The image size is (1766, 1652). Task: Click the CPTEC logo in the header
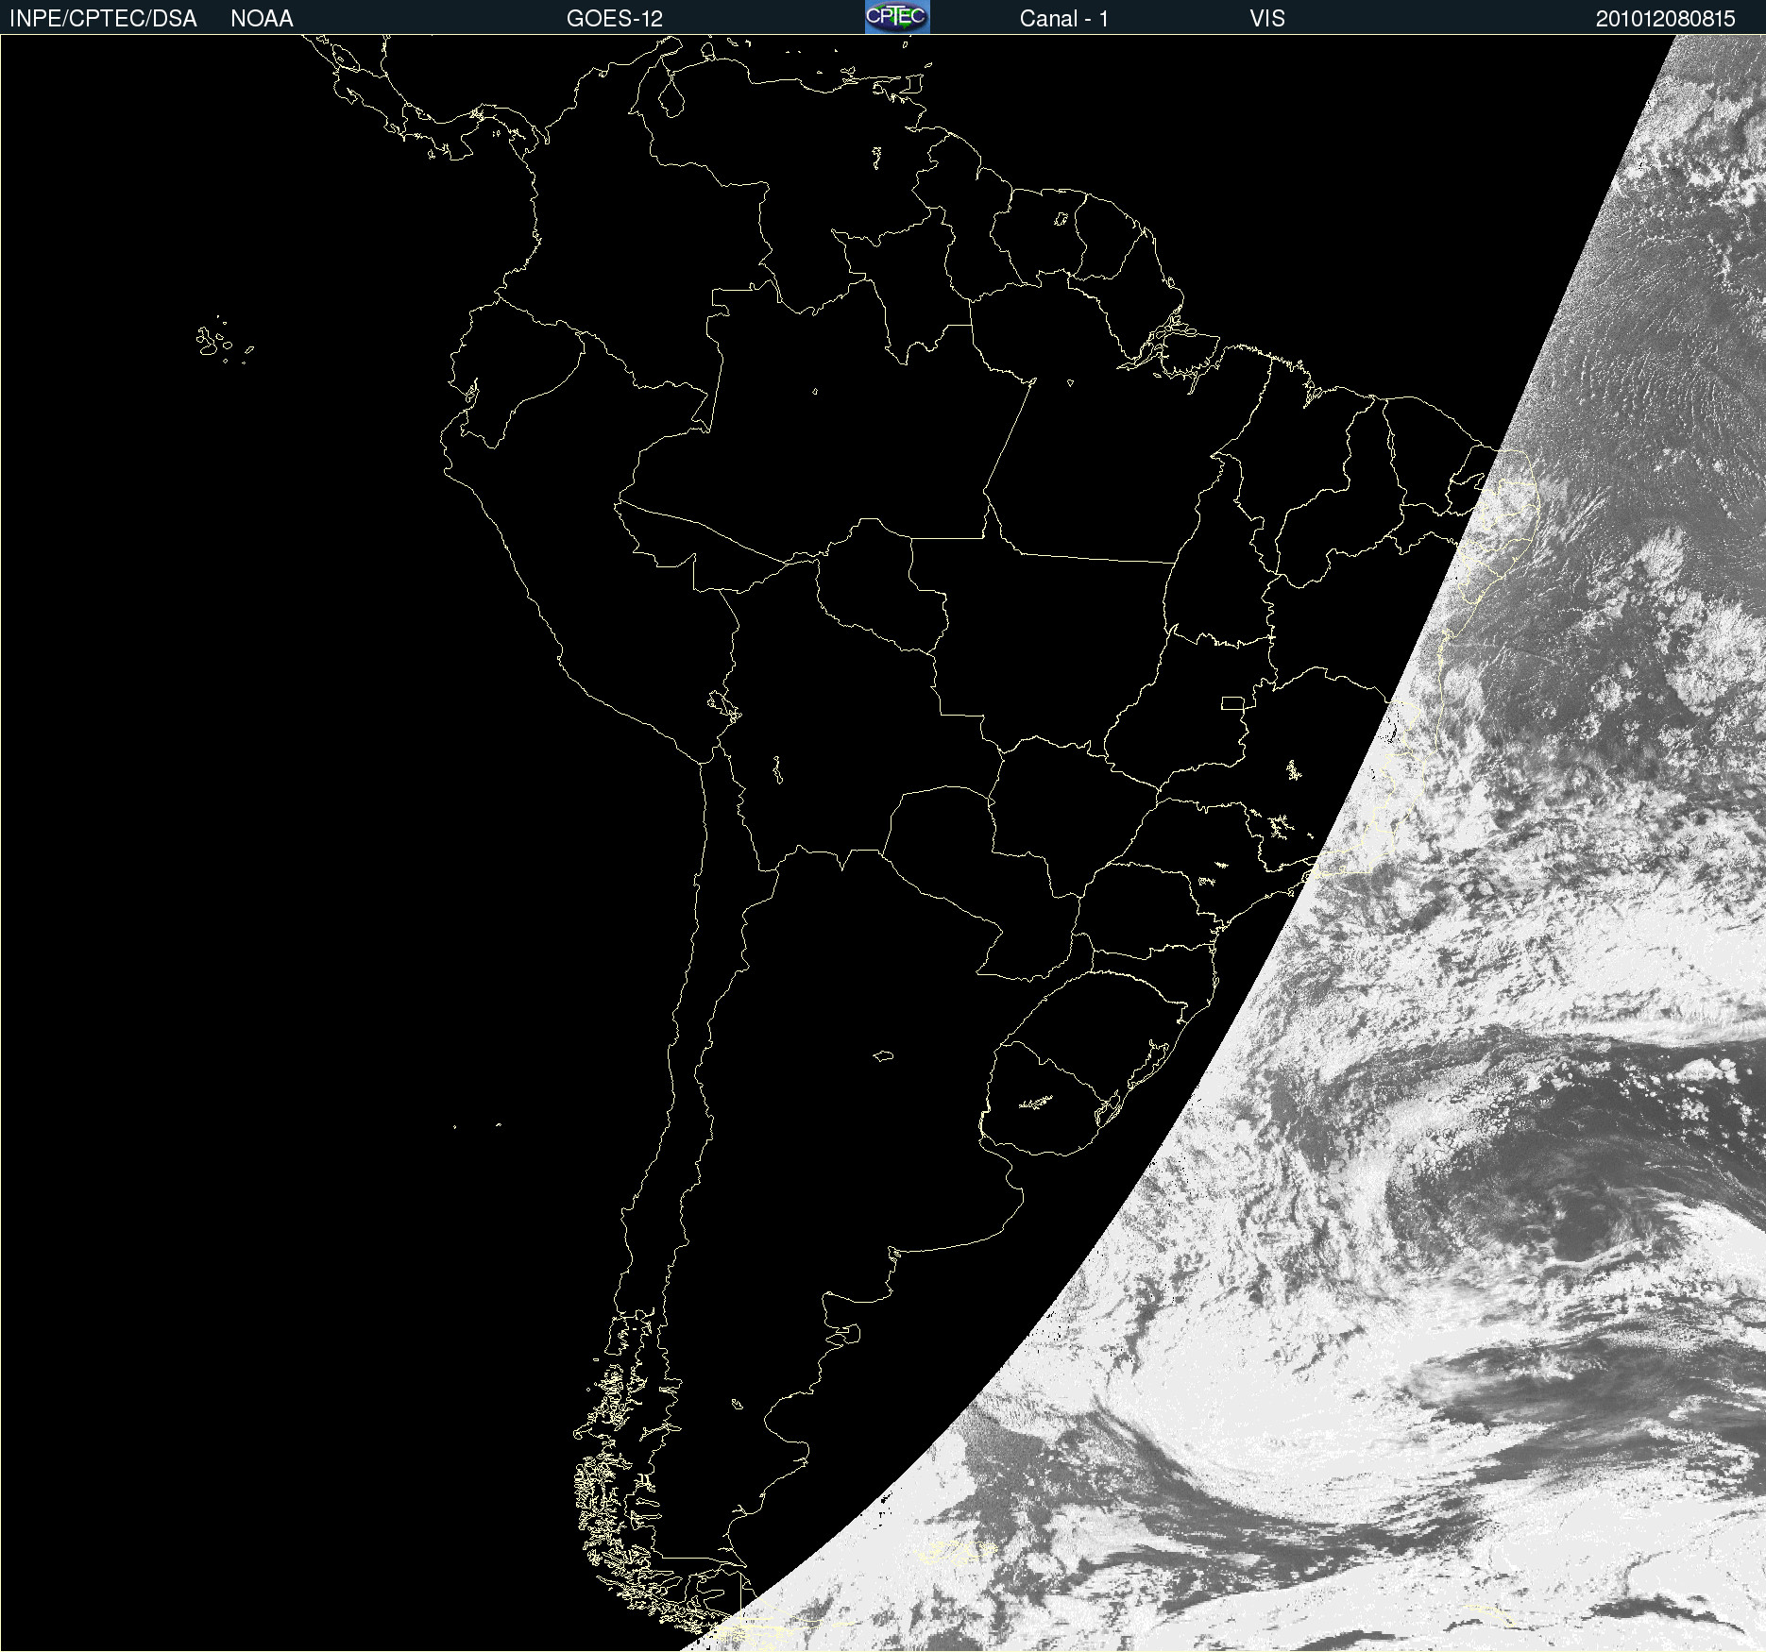click(897, 17)
